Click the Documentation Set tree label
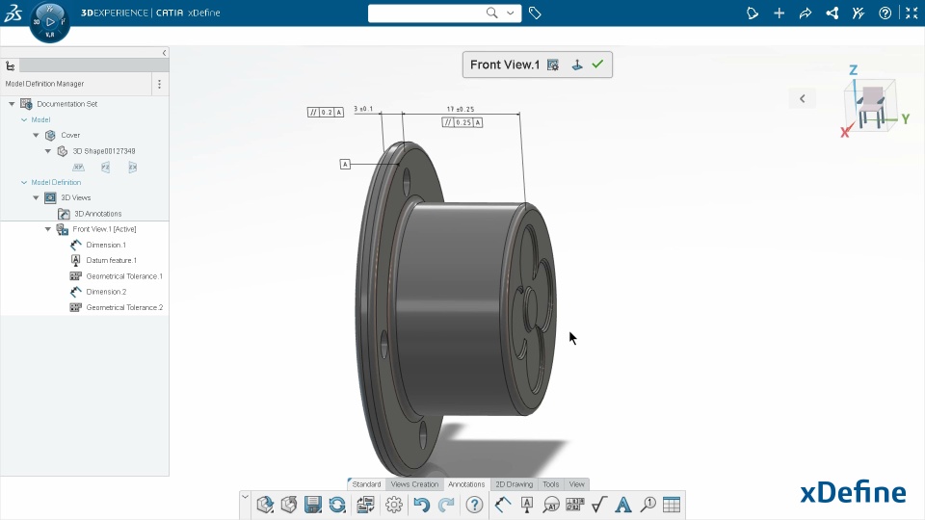Image resolution: width=925 pixels, height=520 pixels. pos(67,104)
